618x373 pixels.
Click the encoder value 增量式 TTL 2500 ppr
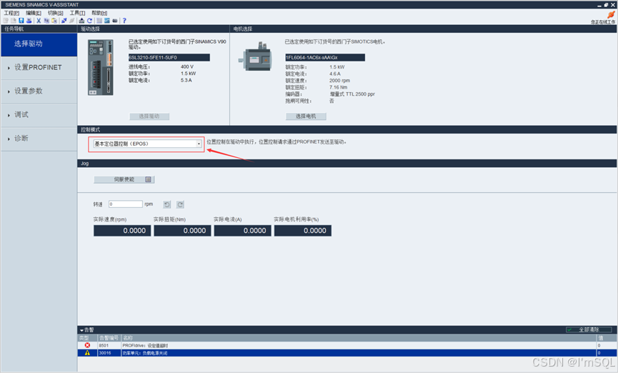pos(352,94)
